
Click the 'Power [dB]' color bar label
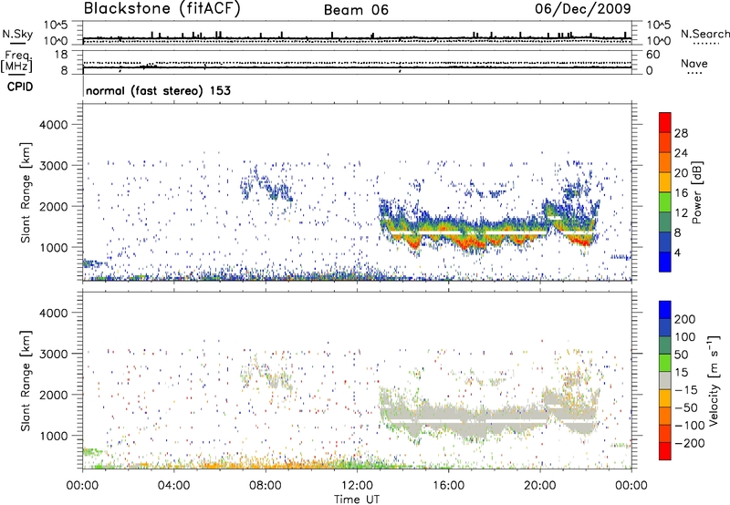(x=696, y=192)
